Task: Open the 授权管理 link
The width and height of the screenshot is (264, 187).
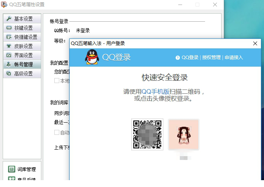Action: [211, 58]
